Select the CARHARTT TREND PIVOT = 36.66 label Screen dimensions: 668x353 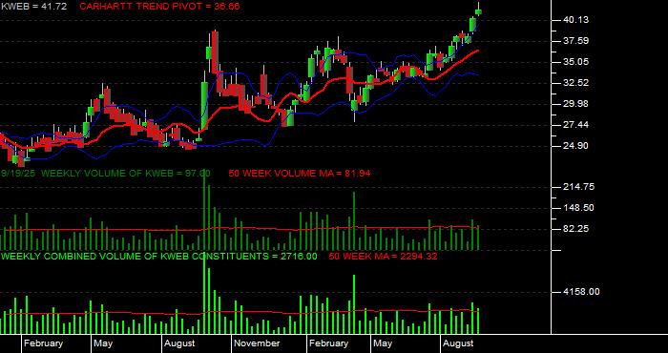159,7
